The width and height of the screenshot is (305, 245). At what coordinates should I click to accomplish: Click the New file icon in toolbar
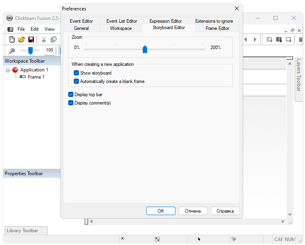(x=12, y=40)
